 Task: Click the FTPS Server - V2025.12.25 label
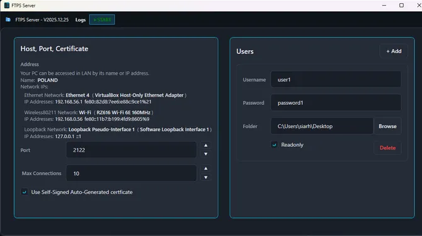[x=42, y=19]
